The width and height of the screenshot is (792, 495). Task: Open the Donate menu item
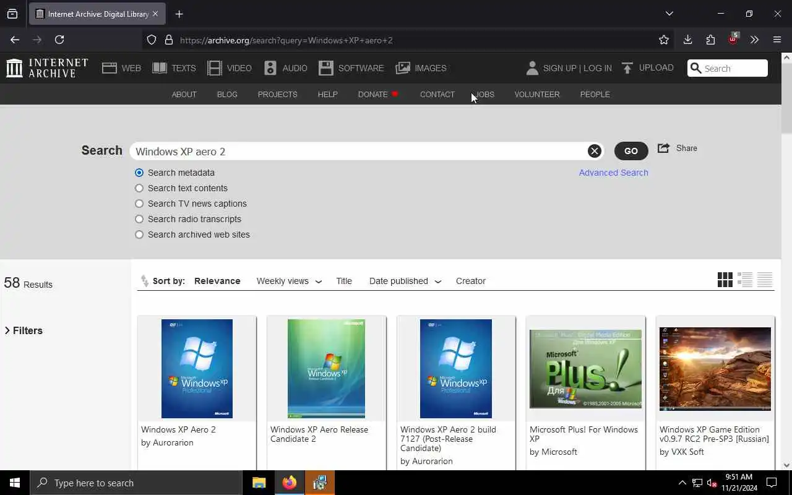pos(377,94)
